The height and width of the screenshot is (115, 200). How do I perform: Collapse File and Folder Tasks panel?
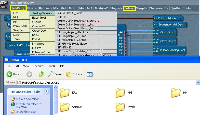(46, 91)
